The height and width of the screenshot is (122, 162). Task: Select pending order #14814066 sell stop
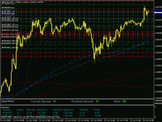click(x=10, y=25)
